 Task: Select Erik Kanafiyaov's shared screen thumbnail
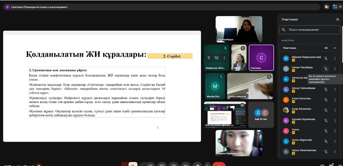(225, 115)
